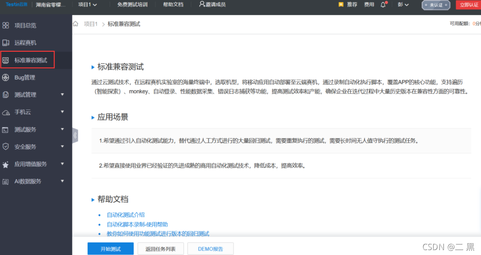Click the 湖南省零陵 organization name
Screen dimensions: 481x255
(51, 4)
